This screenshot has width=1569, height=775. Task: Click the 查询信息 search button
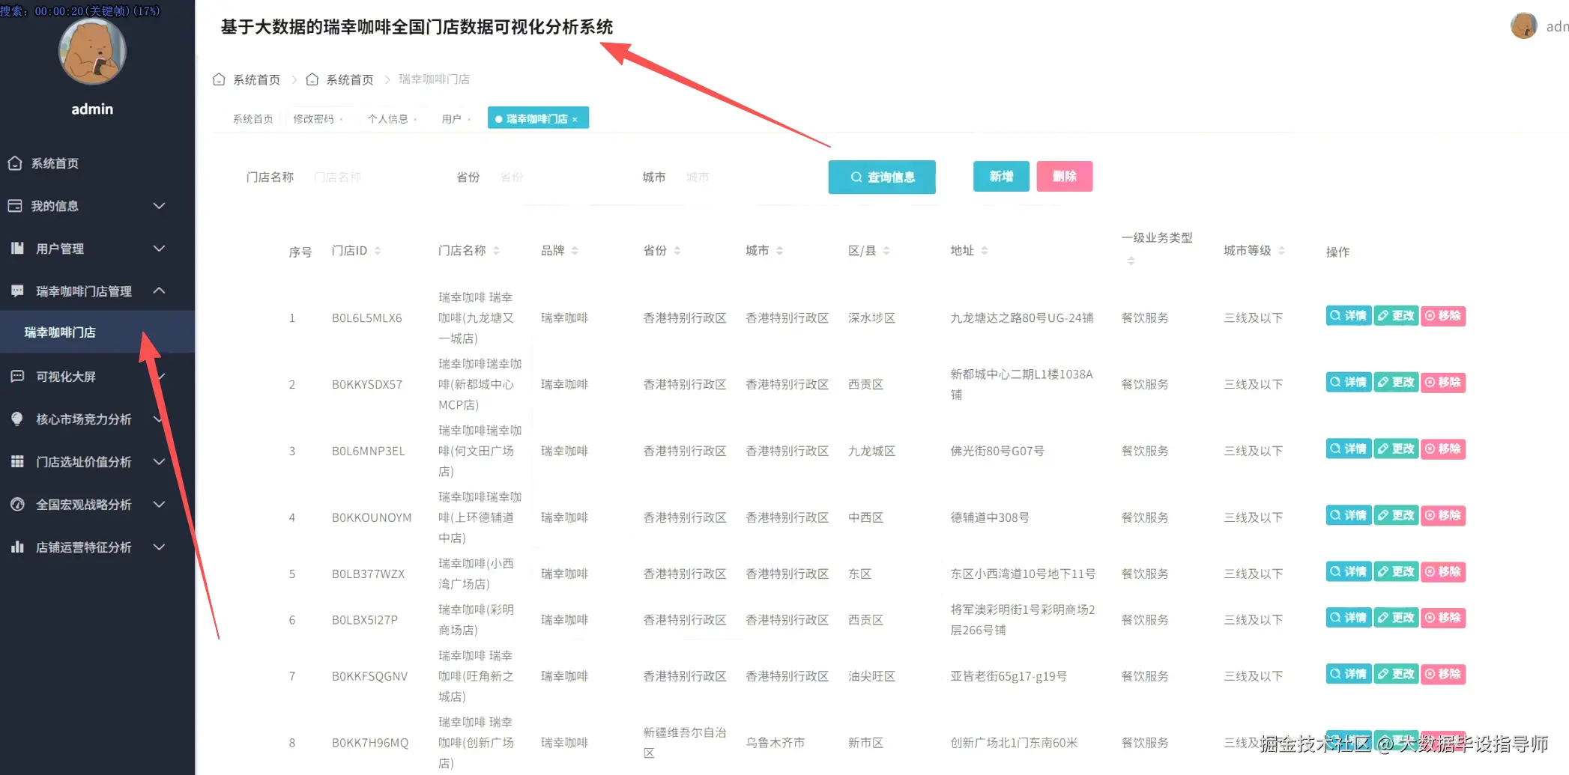point(882,177)
